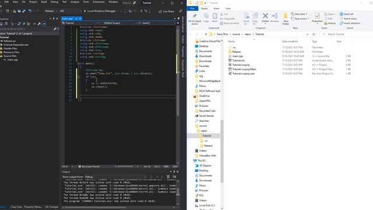Open the Analyze menu
The height and width of the screenshot is (210, 373).
pyautogui.click(x=75, y=2)
